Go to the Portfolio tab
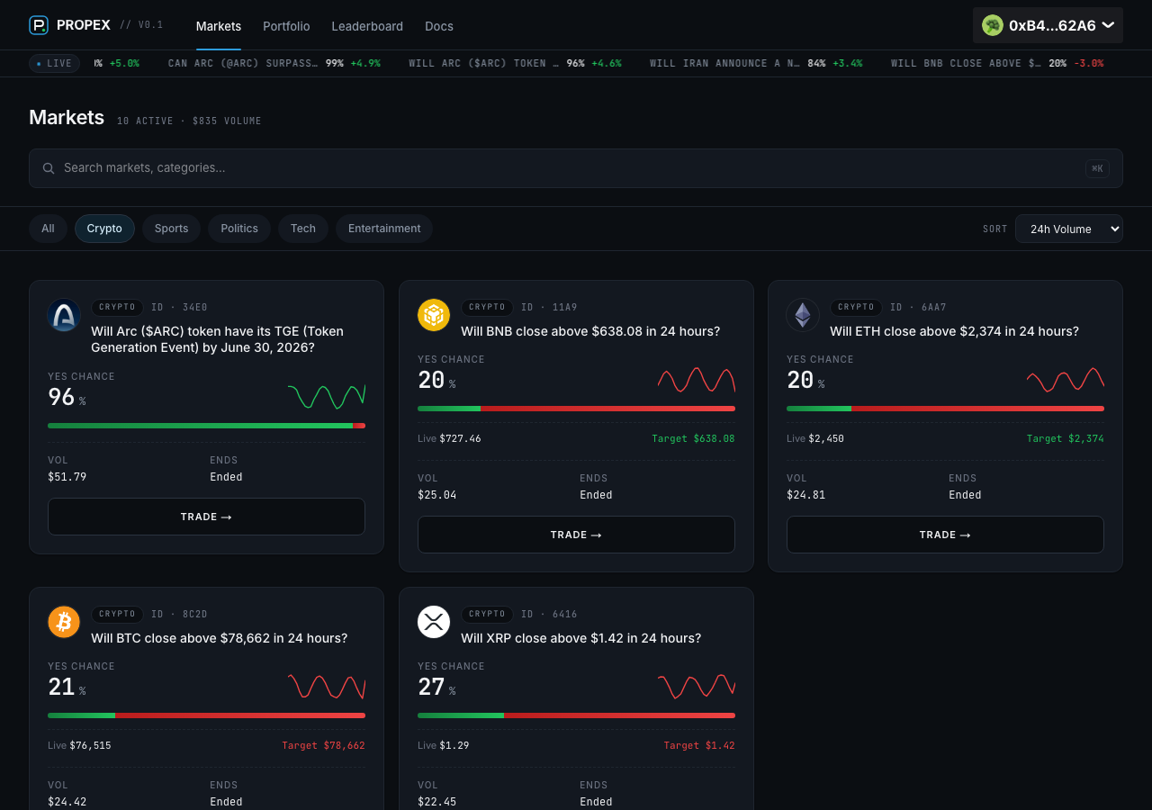This screenshot has height=810, width=1152. click(x=286, y=26)
